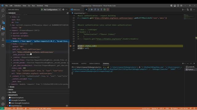197x110 pixels.
Task: Toggle the primary side bar layout icon
Action: pos(172,5)
